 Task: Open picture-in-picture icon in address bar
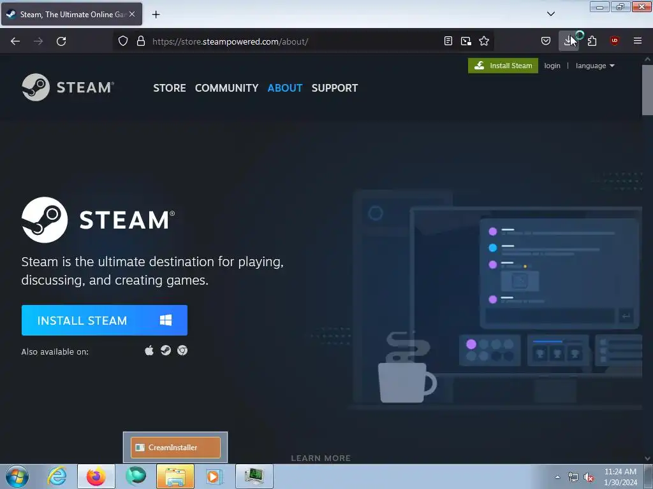(466, 41)
